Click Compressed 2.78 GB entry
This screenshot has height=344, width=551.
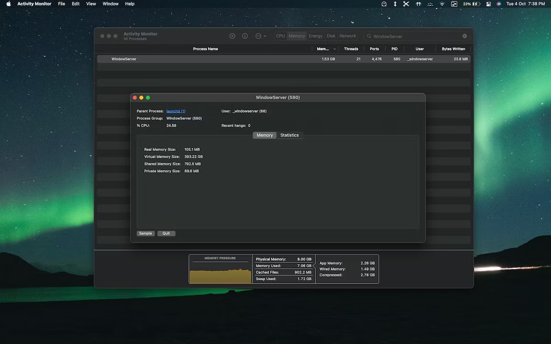[347, 275]
